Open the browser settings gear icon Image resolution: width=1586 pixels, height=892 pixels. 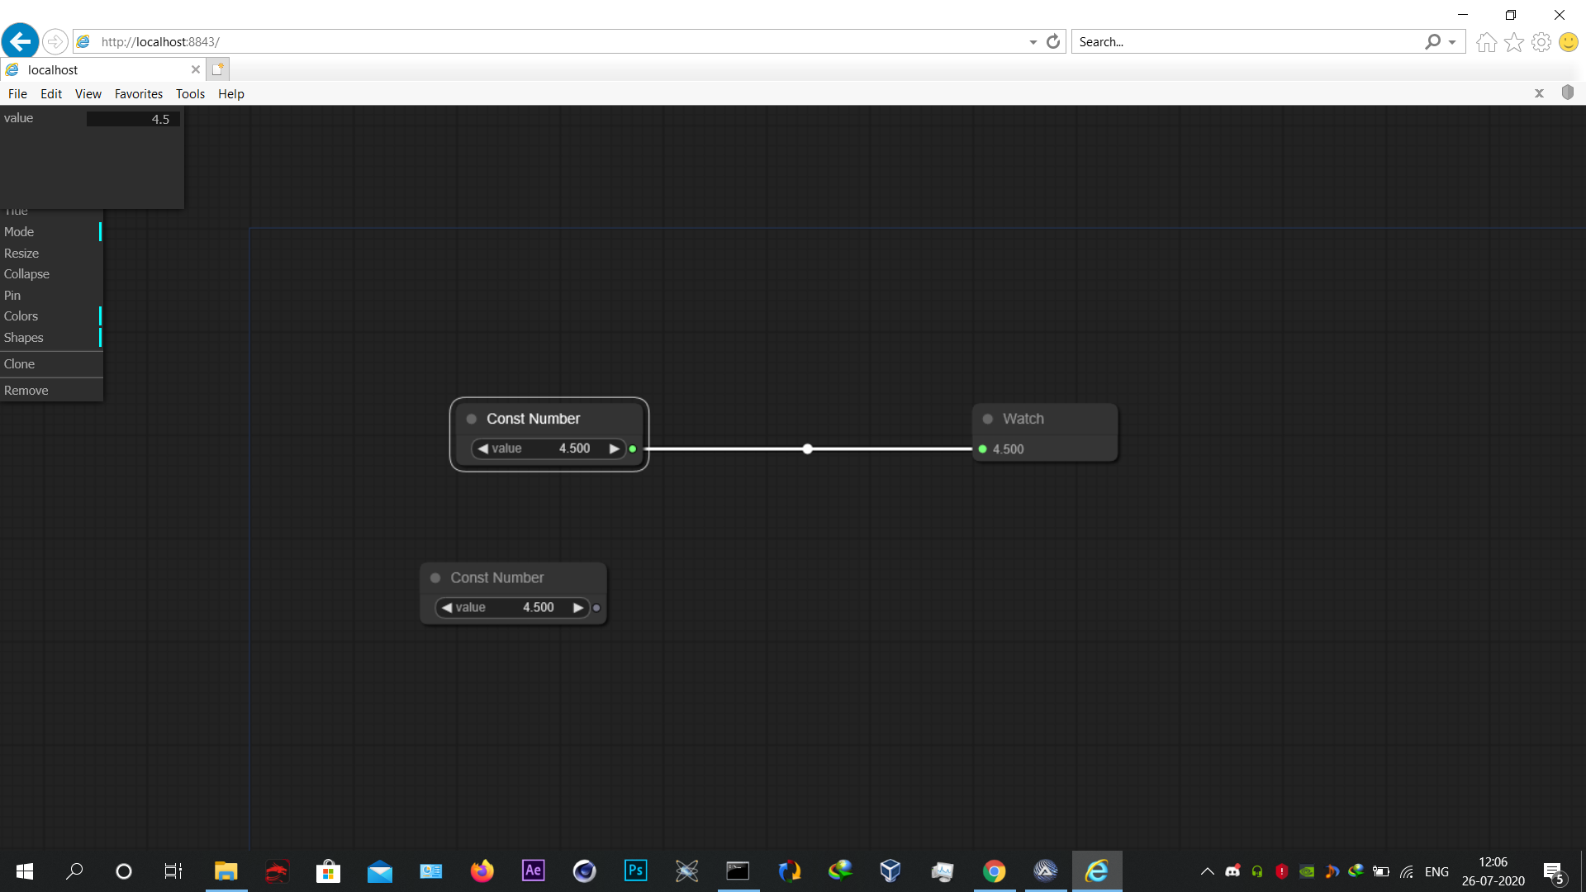coord(1541,42)
